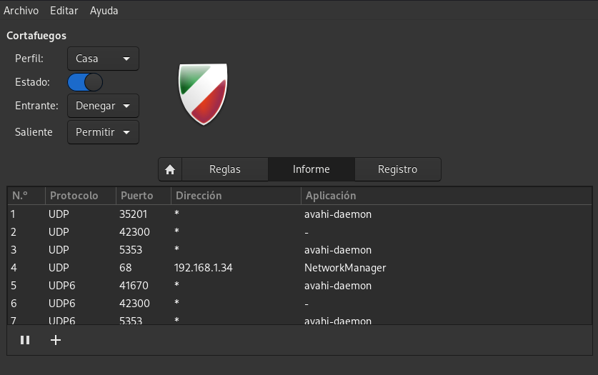The width and height of the screenshot is (598, 375).
Task: Open the Archivo menu
Action: tap(21, 11)
